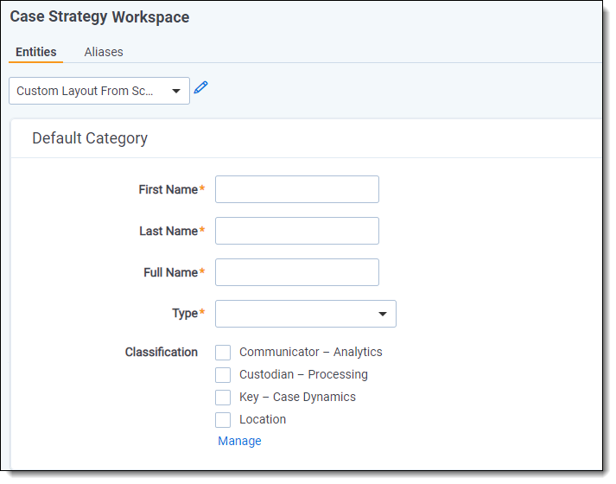Click the Type field label

(185, 314)
